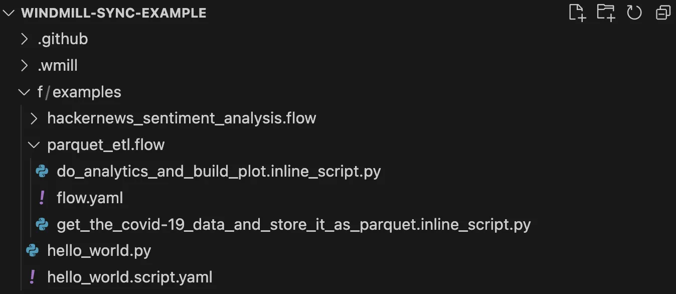Refresh the file explorer
This screenshot has height=294, width=676.
pos(634,13)
